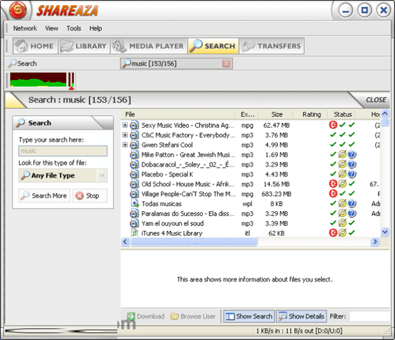Click the media icon for Dobacaracol Soley
This screenshot has height=340, width=395.
point(134,164)
